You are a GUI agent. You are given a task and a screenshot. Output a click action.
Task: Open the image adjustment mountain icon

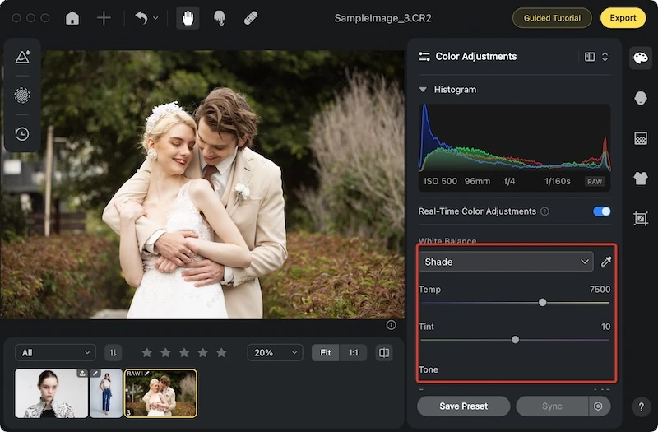tap(22, 57)
